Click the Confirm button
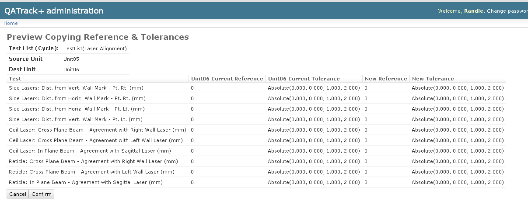This screenshot has height=205, width=528. click(x=42, y=194)
